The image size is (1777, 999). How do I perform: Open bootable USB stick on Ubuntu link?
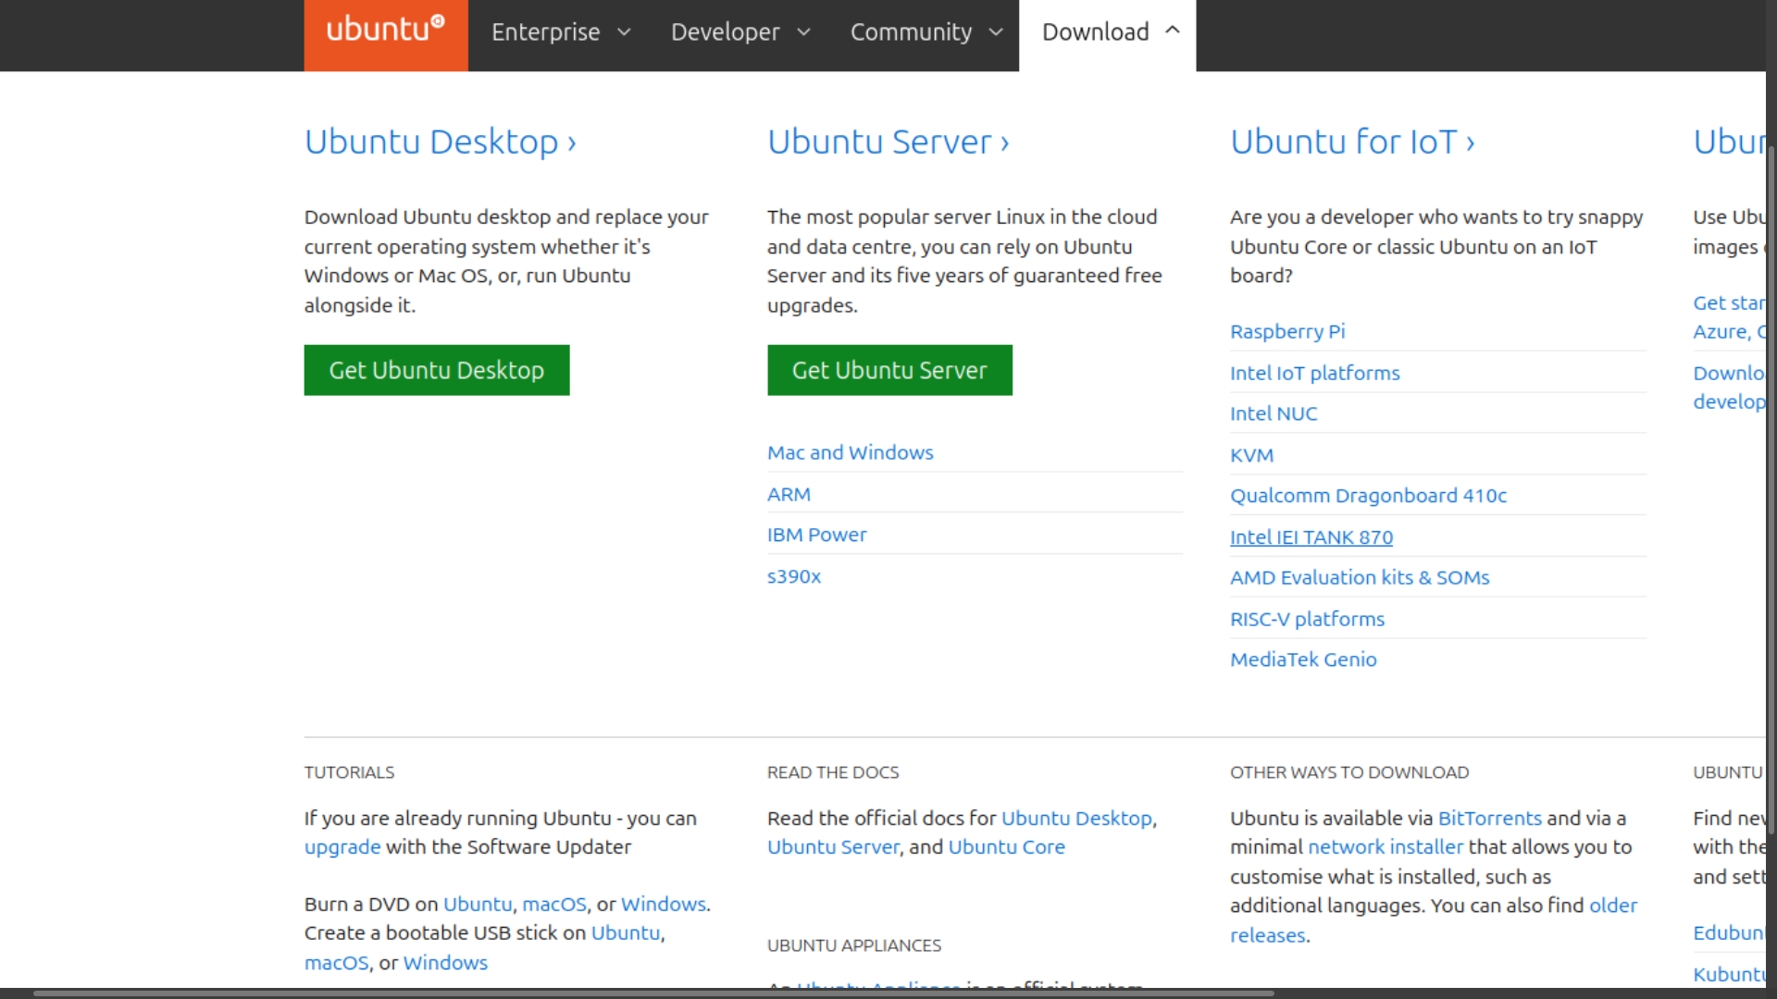(626, 932)
